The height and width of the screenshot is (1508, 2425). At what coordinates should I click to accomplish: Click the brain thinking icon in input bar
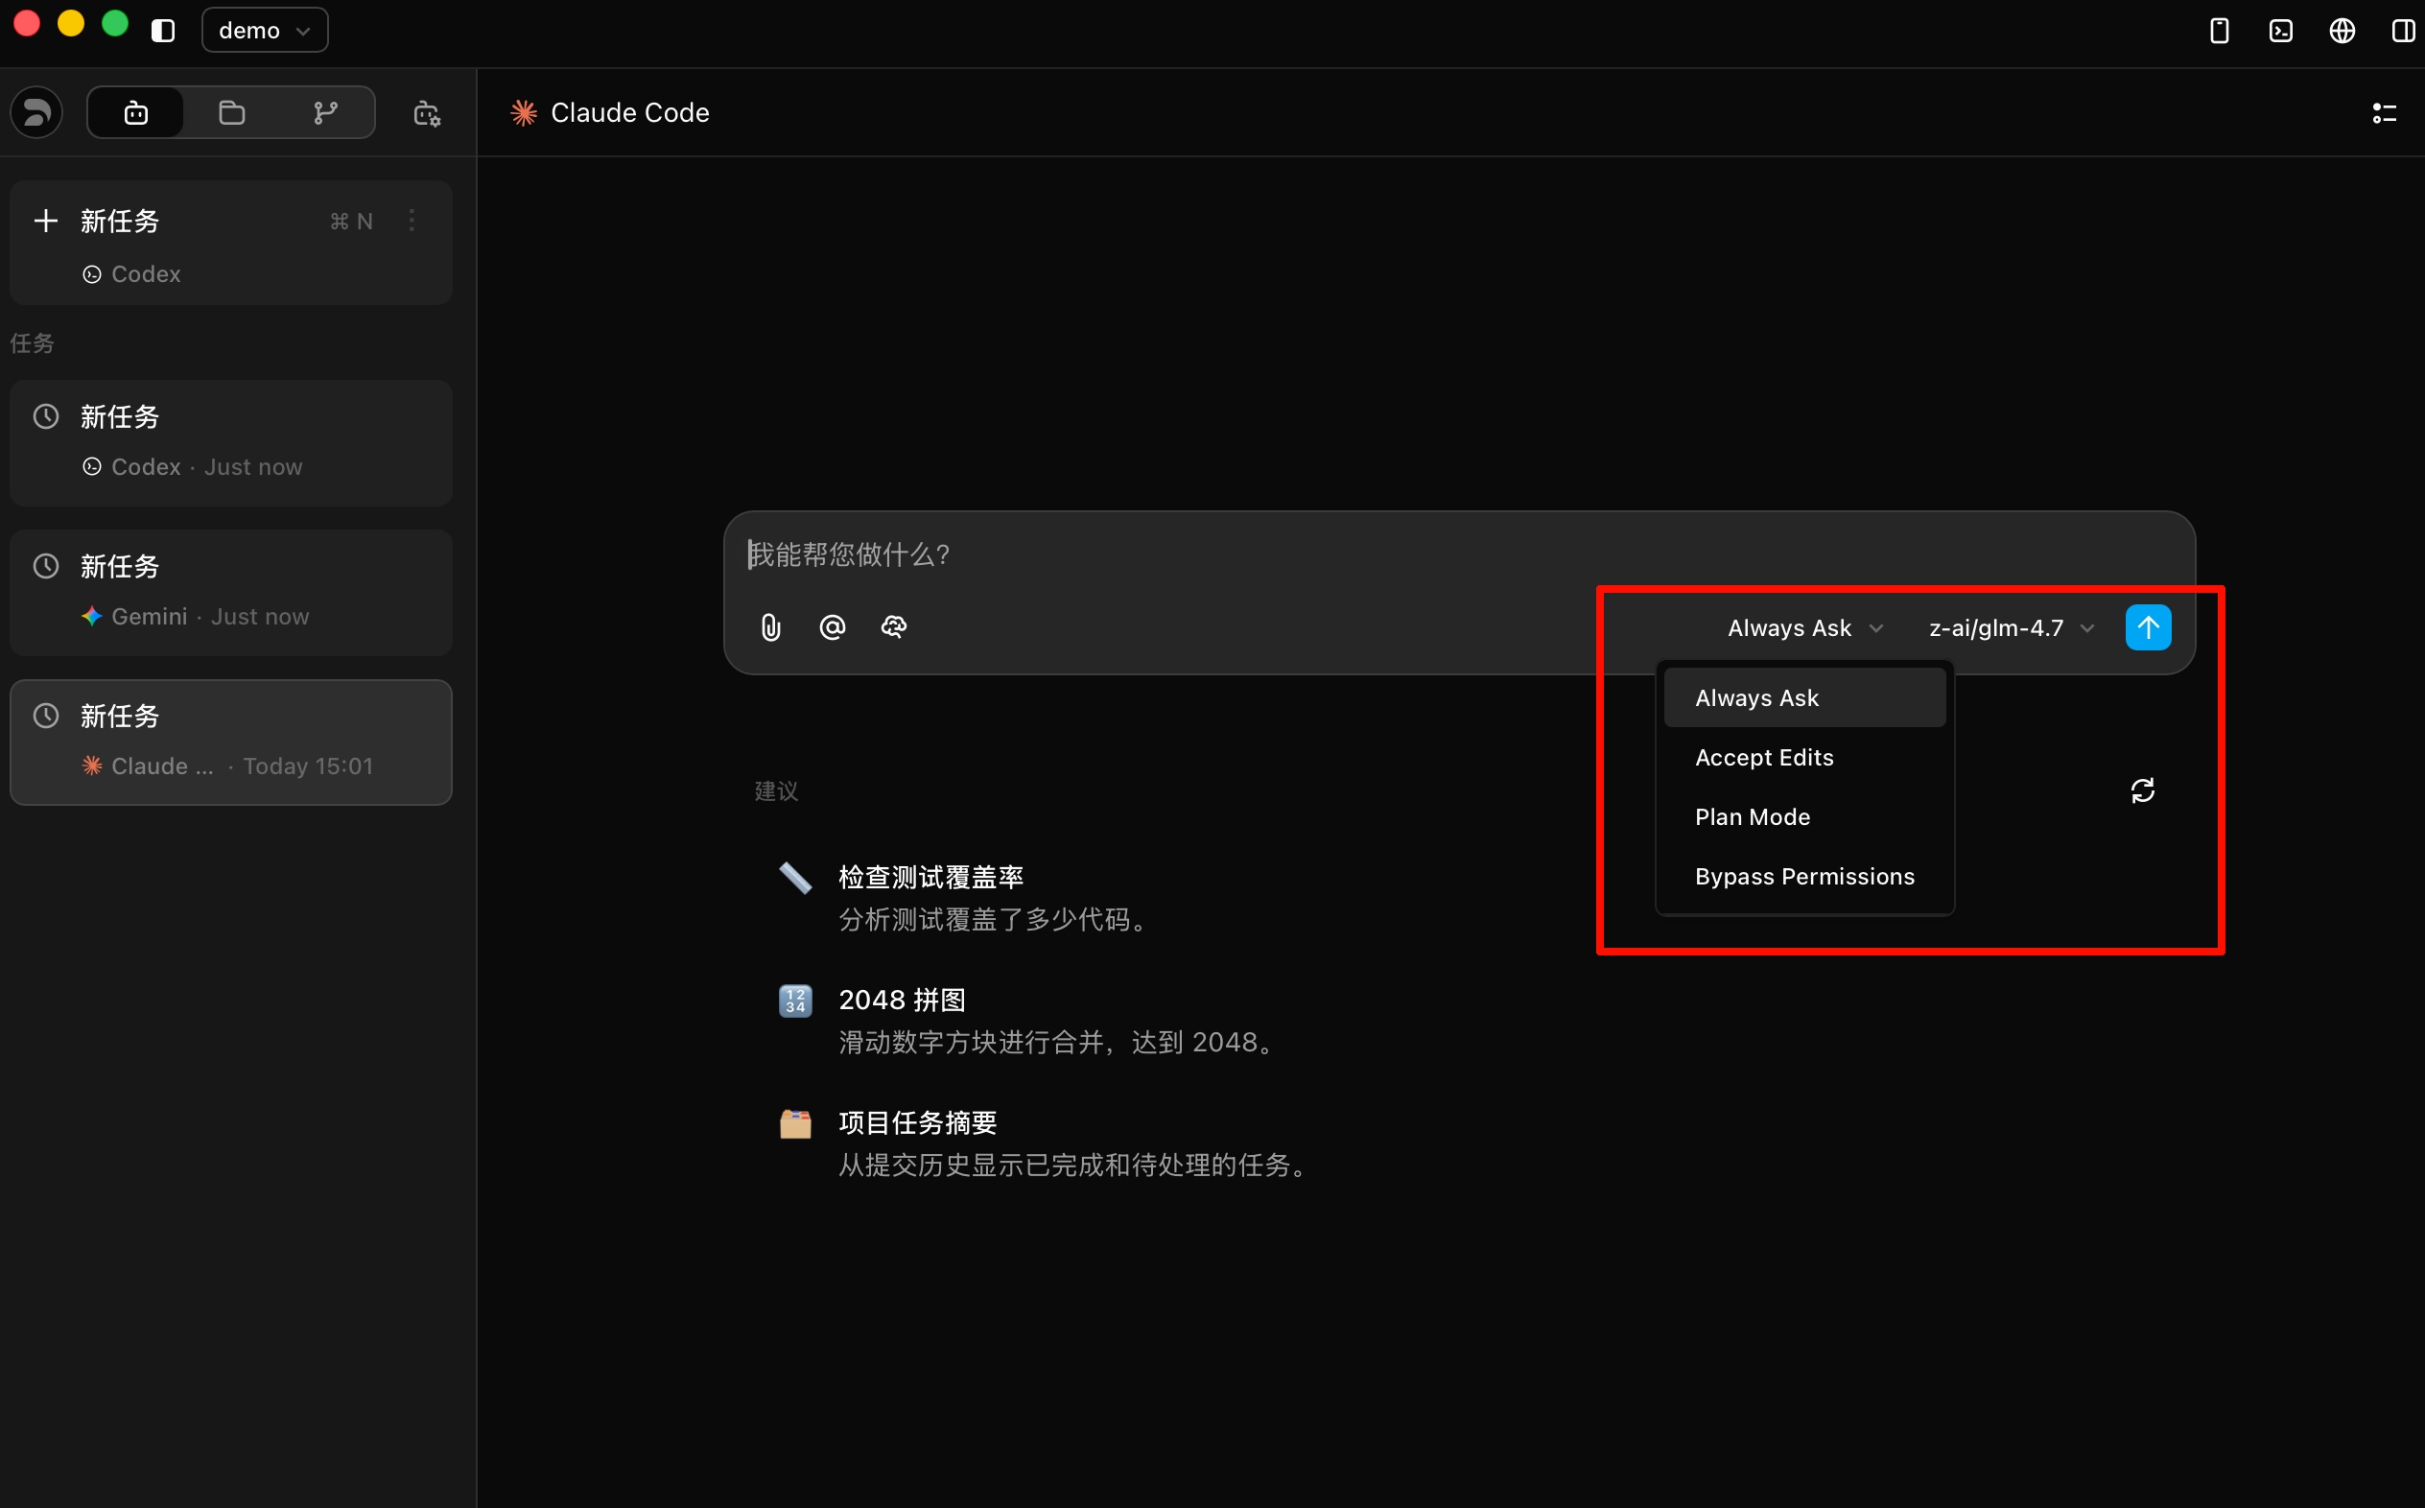pyautogui.click(x=893, y=627)
